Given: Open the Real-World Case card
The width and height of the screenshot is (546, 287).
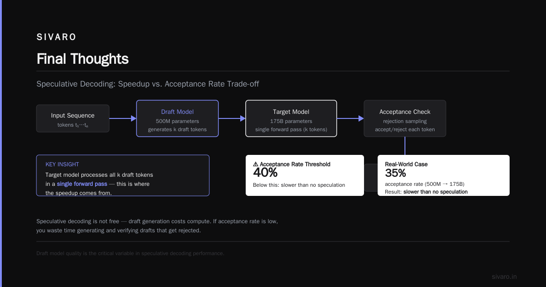Looking at the screenshot, I should (x=444, y=175).
